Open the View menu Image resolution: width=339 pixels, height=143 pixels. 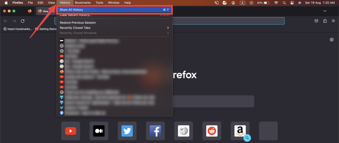51,3
